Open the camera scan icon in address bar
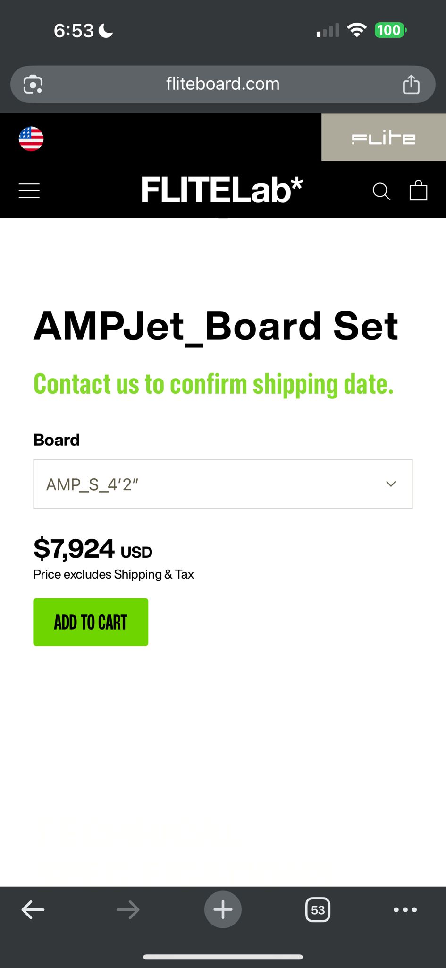The image size is (446, 968). pos(33,84)
